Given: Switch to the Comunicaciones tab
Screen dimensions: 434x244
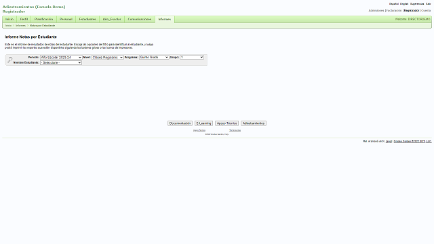Looking at the screenshot, I should [140, 19].
